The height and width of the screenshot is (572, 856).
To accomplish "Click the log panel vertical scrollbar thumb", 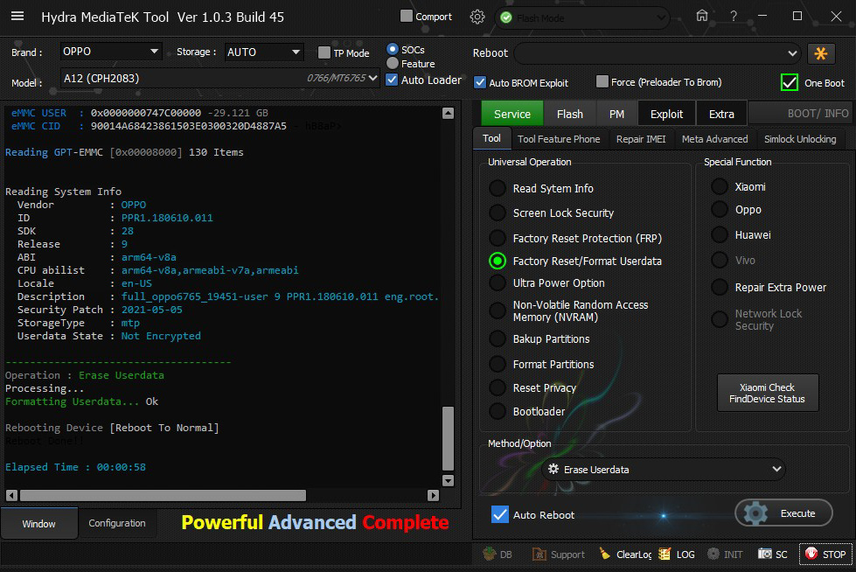I will point(448,437).
